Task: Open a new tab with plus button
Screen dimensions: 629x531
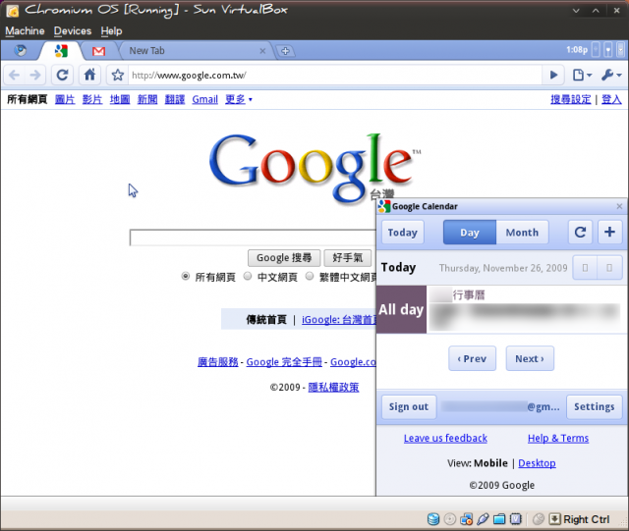Action: [285, 51]
